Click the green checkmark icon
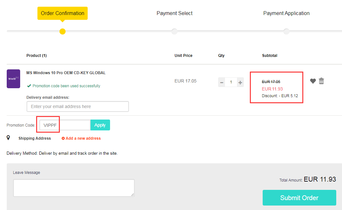 point(29,86)
